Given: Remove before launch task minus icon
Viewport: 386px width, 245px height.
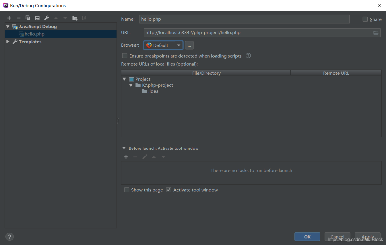Looking at the screenshot, I should 135,157.
